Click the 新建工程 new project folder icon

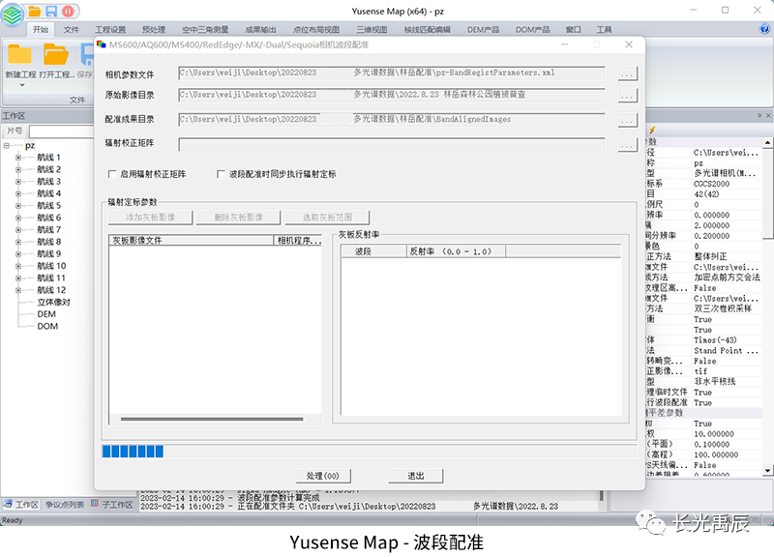[x=19, y=56]
